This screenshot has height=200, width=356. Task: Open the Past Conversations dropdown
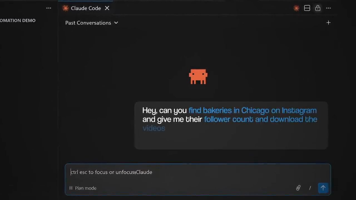coord(92,23)
